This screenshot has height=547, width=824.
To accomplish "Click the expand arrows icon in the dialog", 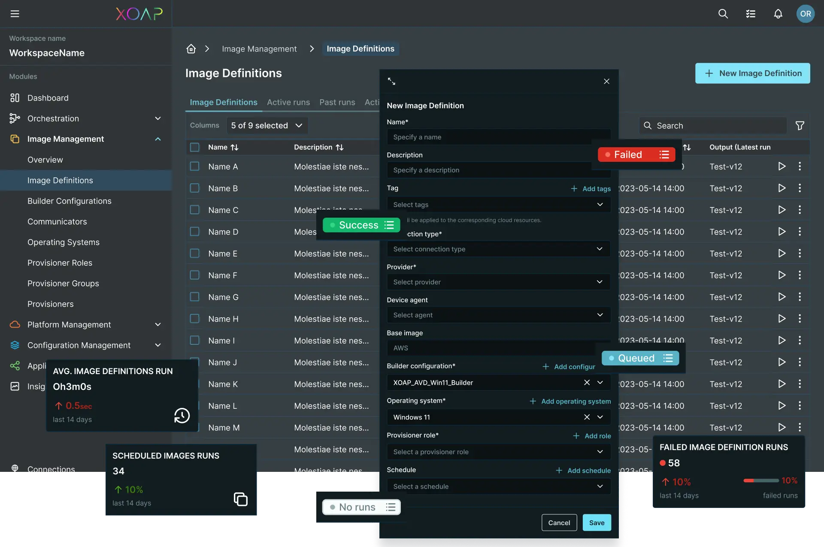I will tap(391, 81).
